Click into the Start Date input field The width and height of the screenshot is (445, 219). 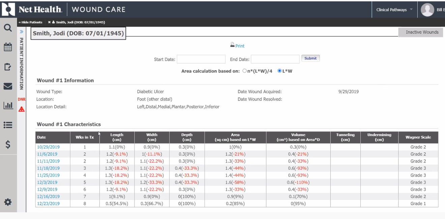201,59
